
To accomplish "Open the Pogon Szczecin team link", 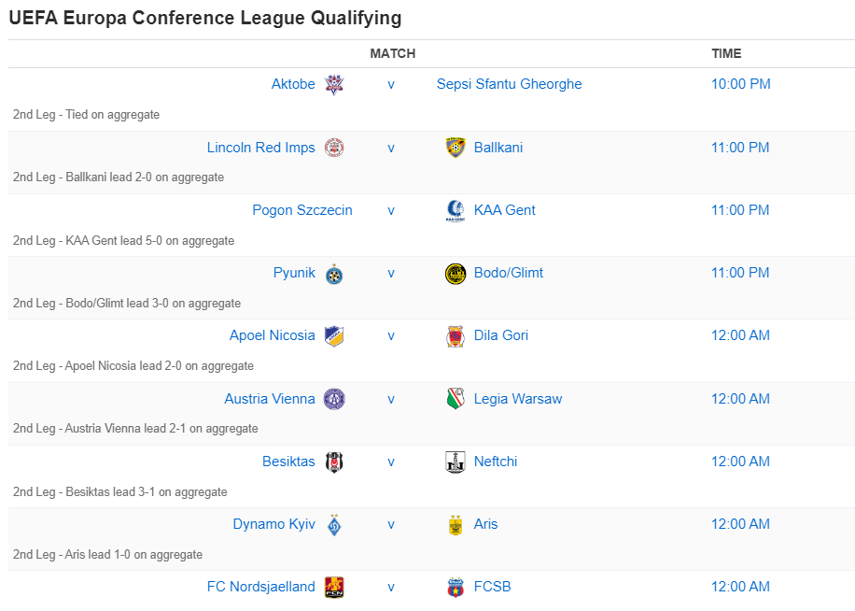I will (302, 210).
